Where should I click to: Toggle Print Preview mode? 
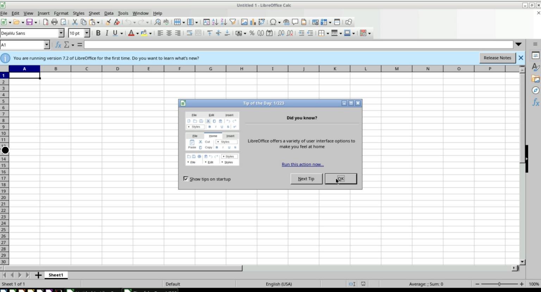tap(63, 22)
